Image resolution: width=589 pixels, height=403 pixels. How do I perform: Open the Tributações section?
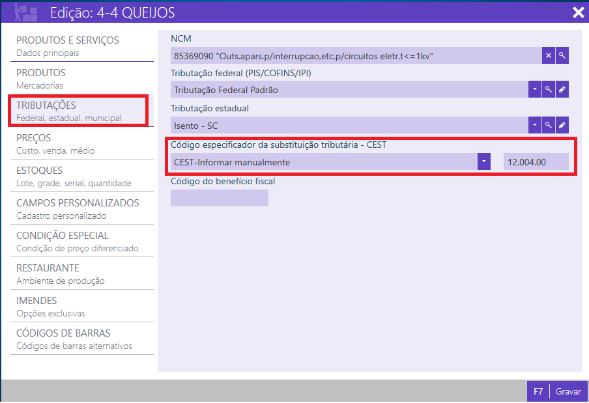pyautogui.click(x=78, y=111)
